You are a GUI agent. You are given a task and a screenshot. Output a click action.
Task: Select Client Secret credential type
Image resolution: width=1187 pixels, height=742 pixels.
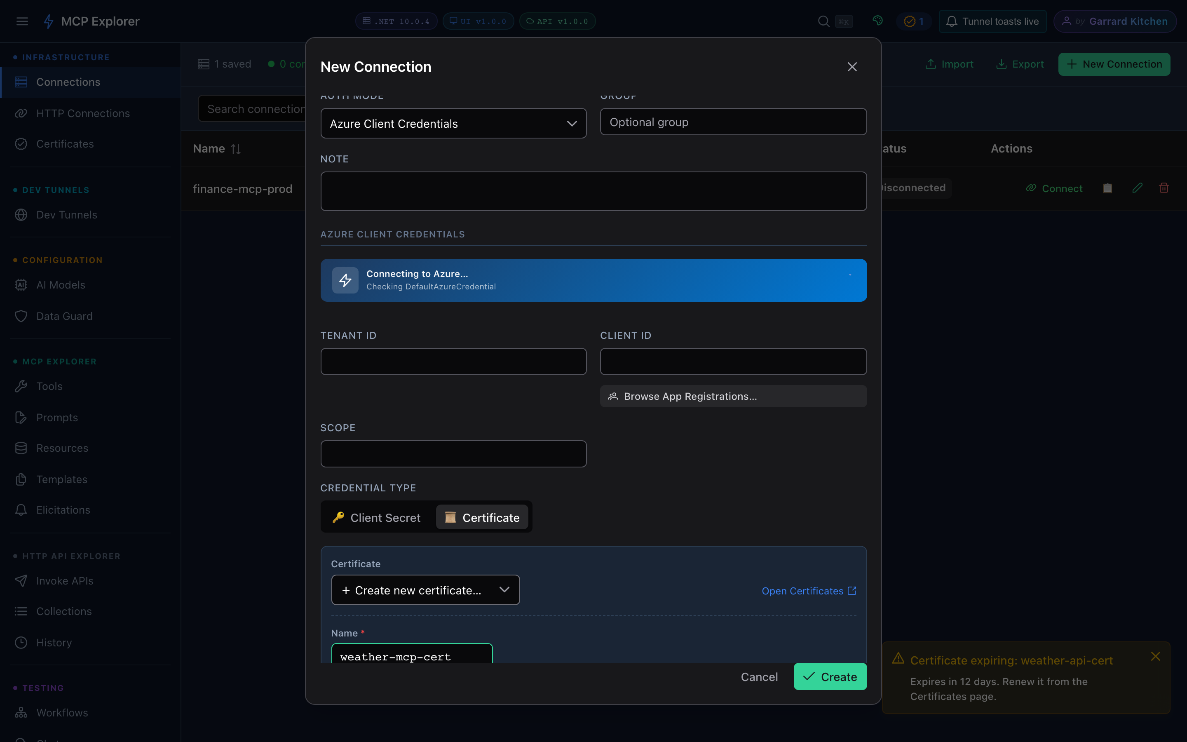pyautogui.click(x=377, y=517)
